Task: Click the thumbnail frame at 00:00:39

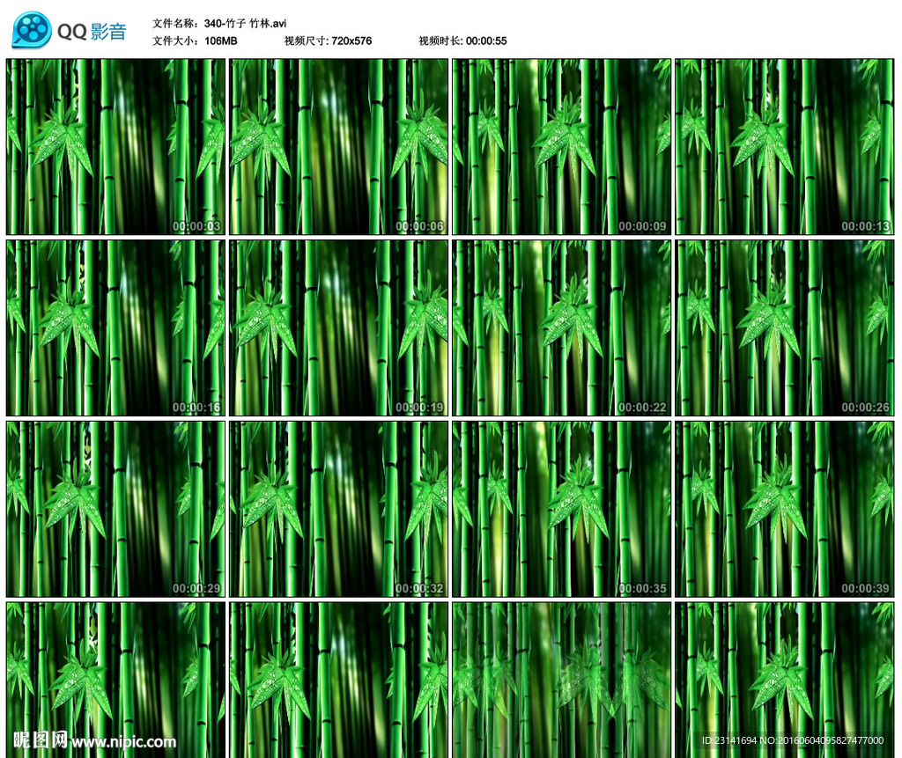Action: 785,509
